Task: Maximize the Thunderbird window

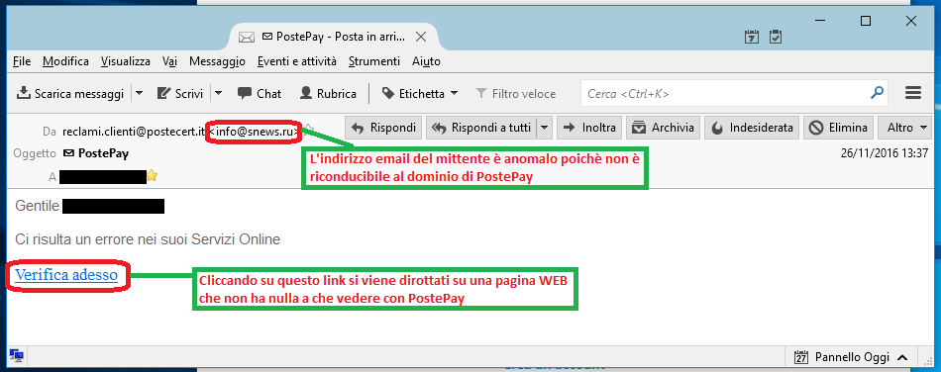Action: pyautogui.click(x=866, y=21)
